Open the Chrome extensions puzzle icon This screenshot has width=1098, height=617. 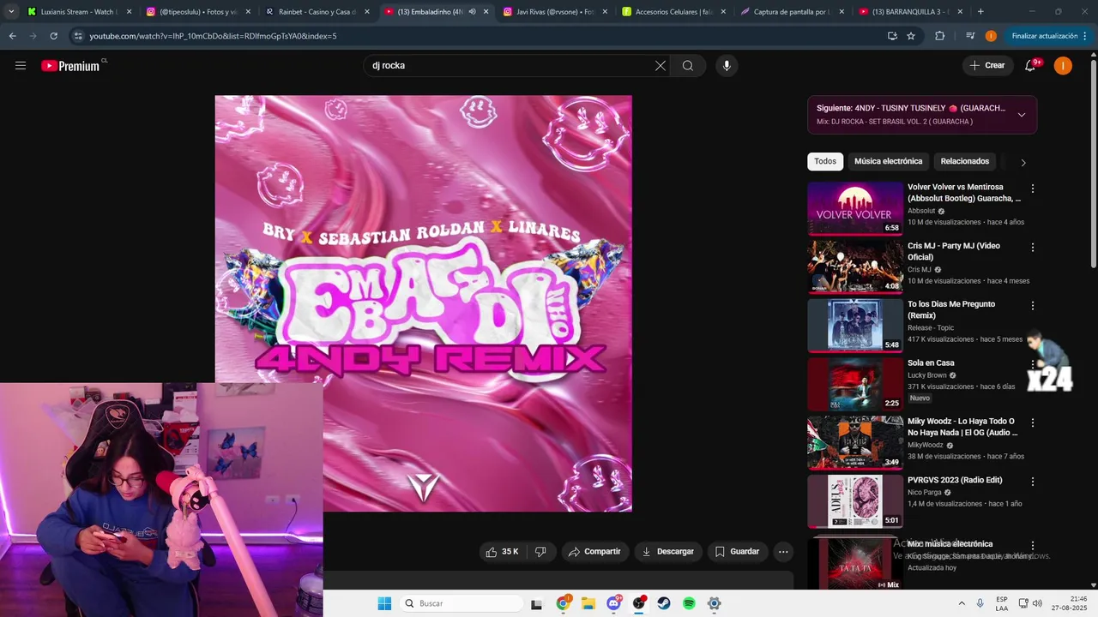pos(939,36)
